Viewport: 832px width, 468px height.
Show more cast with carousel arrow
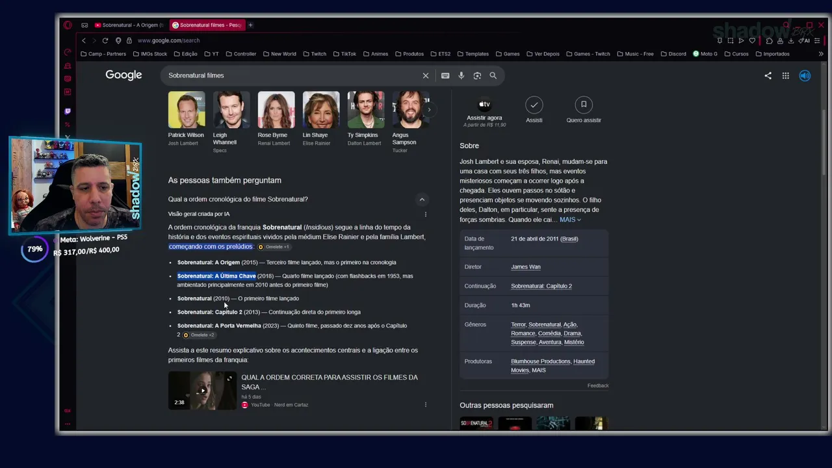coord(429,110)
